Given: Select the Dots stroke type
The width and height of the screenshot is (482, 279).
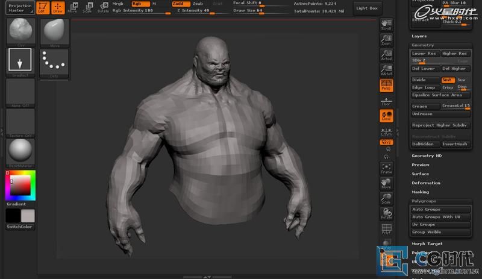Looking at the screenshot, I should pos(54,63).
